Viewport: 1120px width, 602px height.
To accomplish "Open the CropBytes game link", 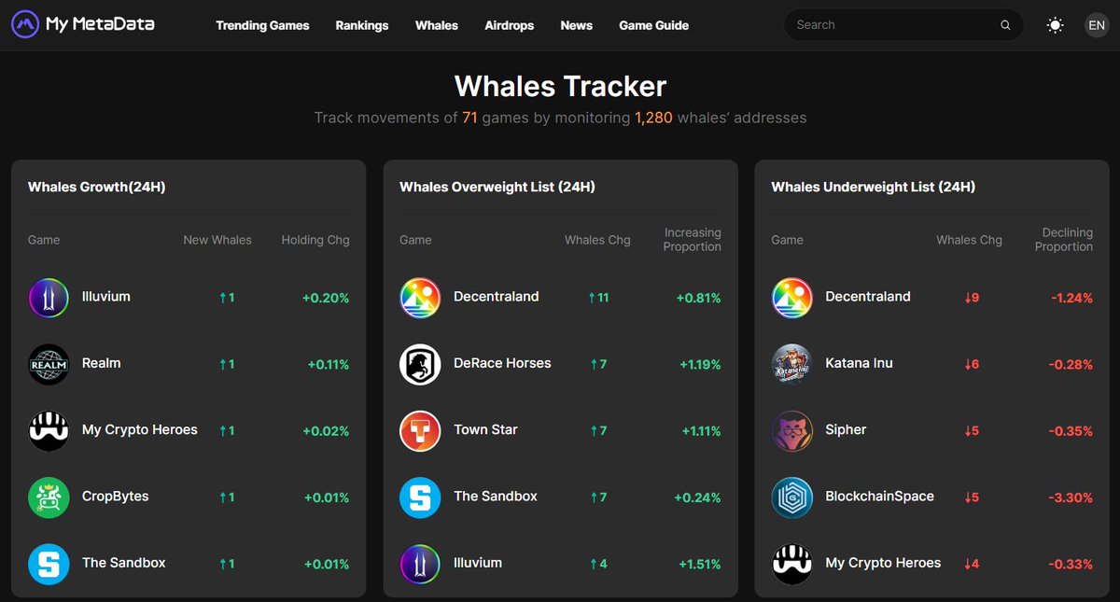I will [116, 497].
